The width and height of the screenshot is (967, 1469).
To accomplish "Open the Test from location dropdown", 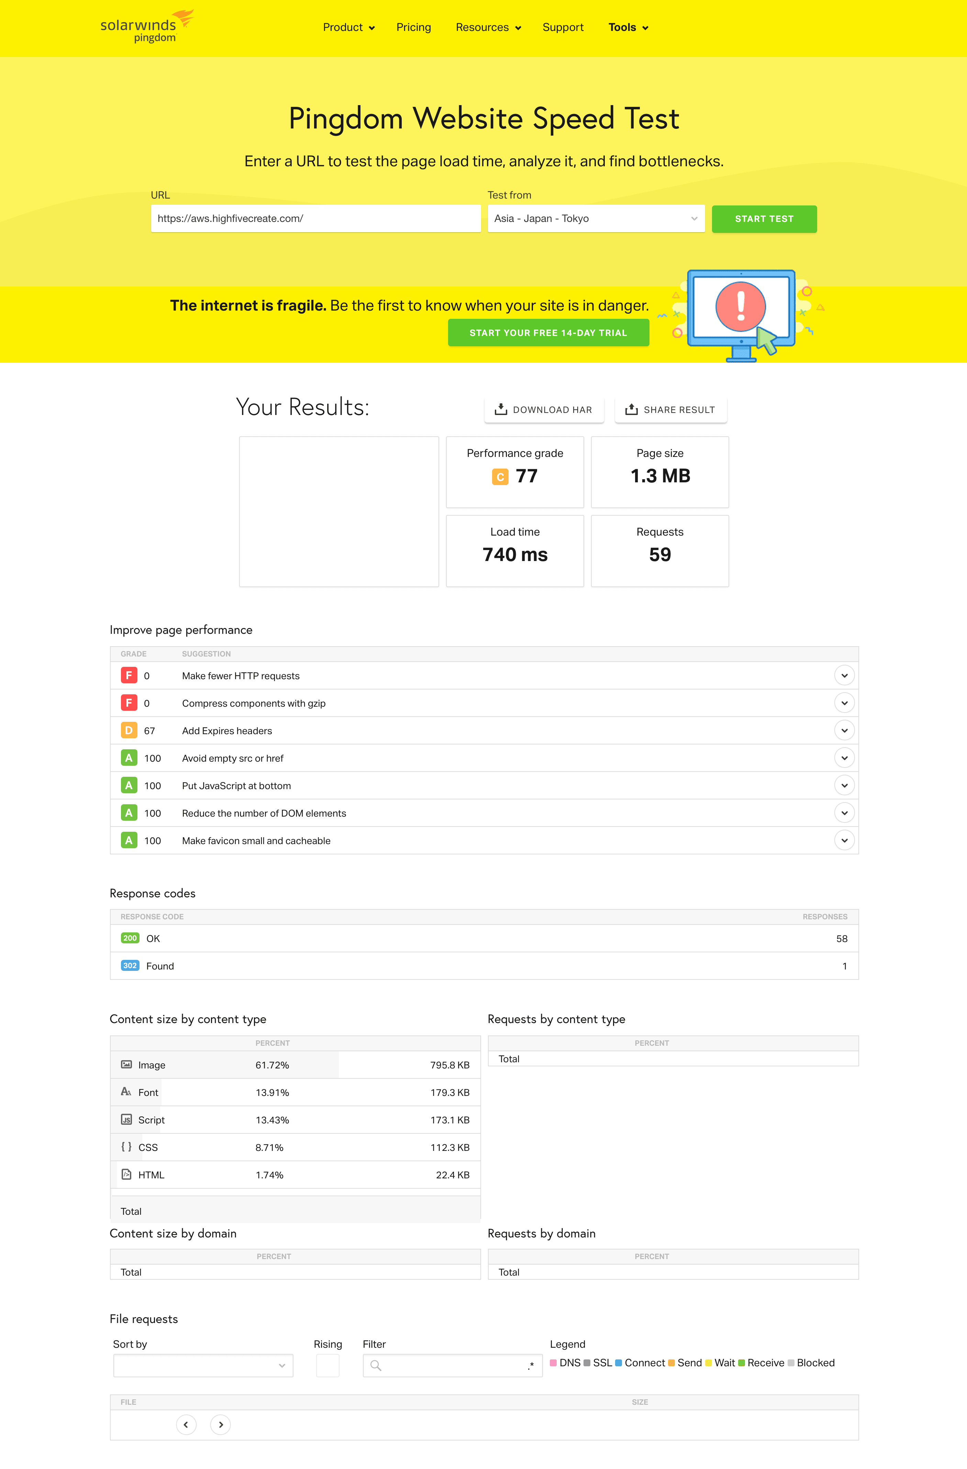I will pyautogui.click(x=596, y=218).
